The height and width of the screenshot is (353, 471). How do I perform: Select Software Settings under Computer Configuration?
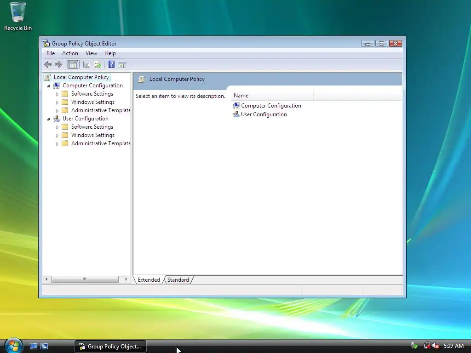tap(92, 94)
